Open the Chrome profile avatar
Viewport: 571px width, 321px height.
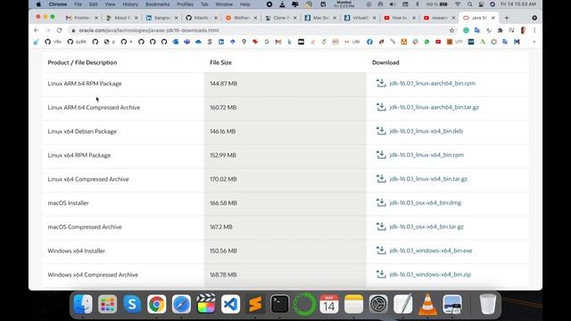tap(524, 30)
